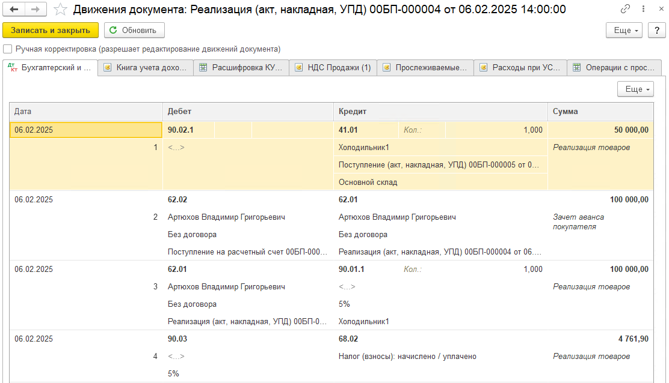Click the icon on НДС Продажи tab
The height and width of the screenshot is (383, 669).
coord(297,68)
